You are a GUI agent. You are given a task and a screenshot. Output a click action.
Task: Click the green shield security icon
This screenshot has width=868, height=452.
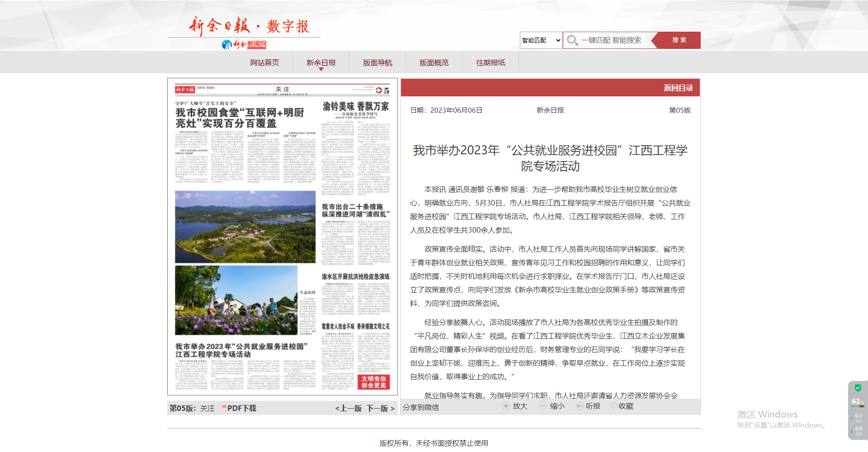[x=858, y=388]
